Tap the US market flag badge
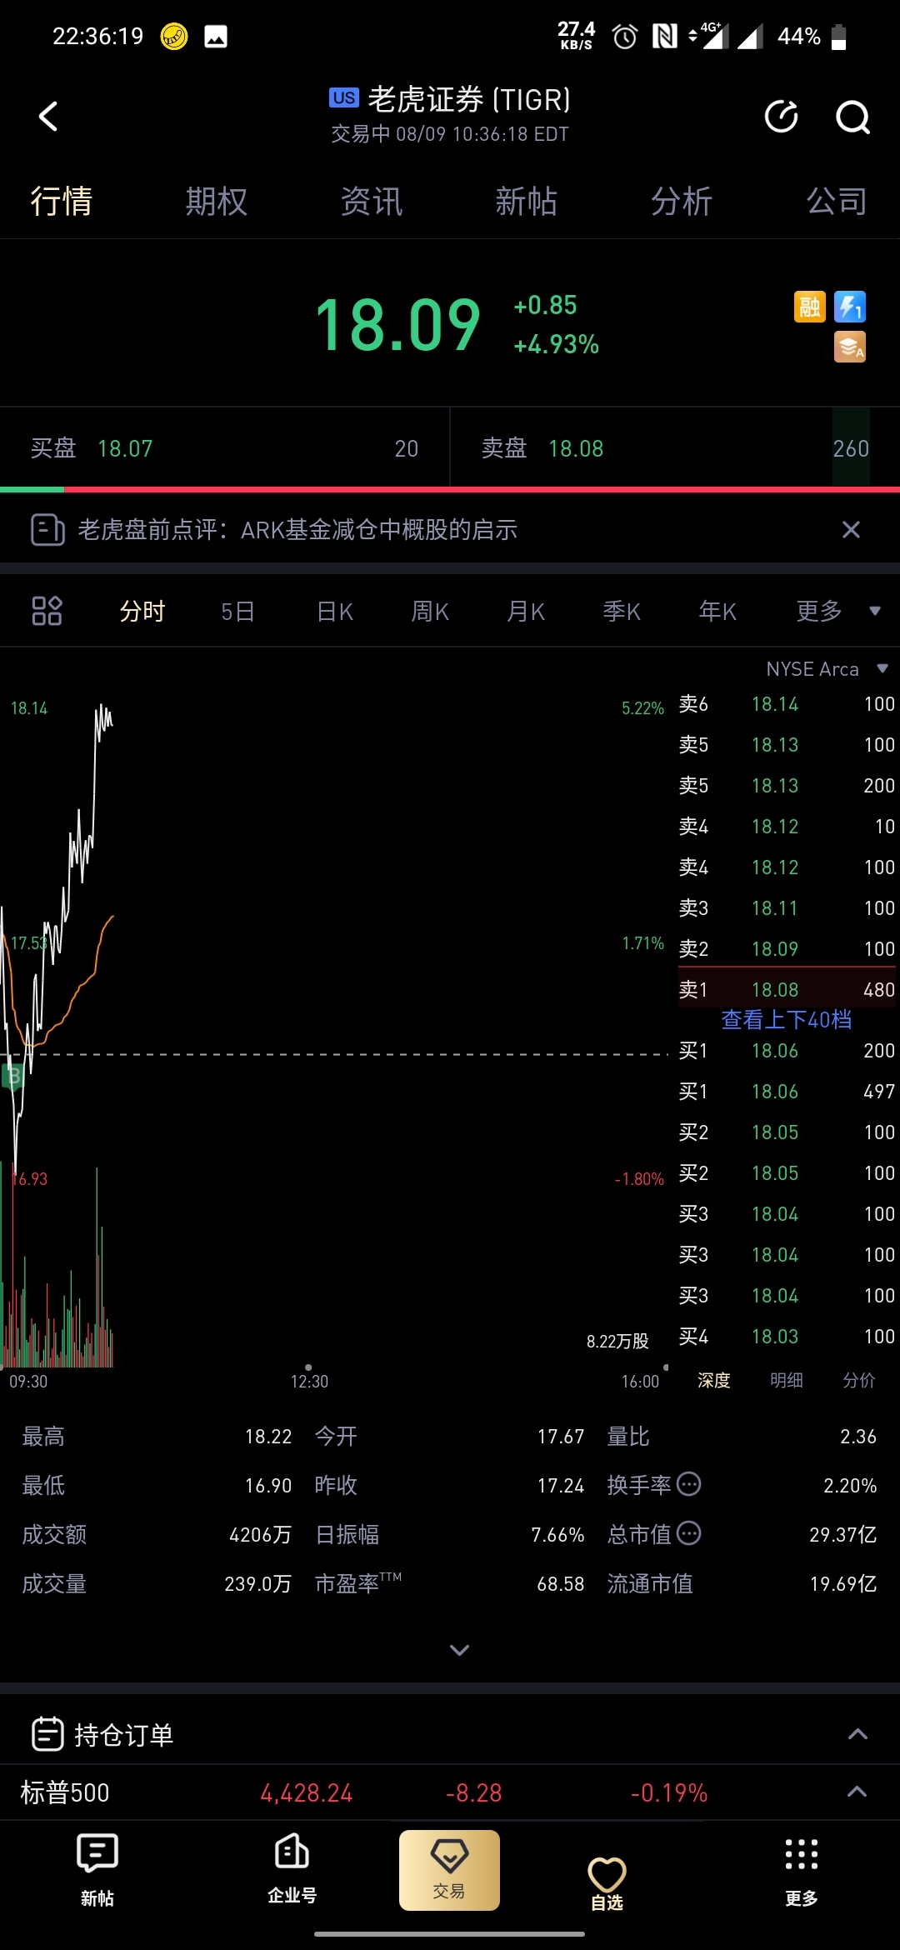 (344, 98)
